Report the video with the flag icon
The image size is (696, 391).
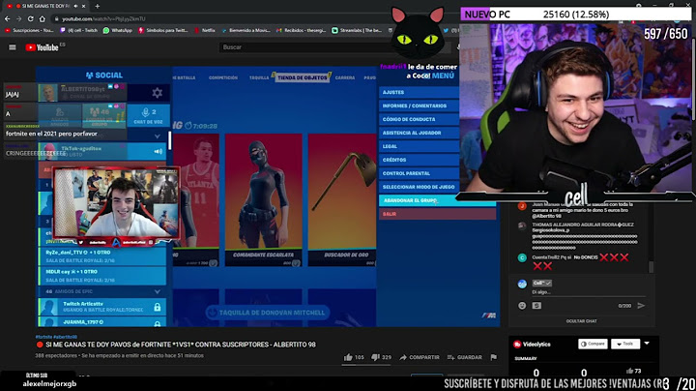(x=494, y=357)
